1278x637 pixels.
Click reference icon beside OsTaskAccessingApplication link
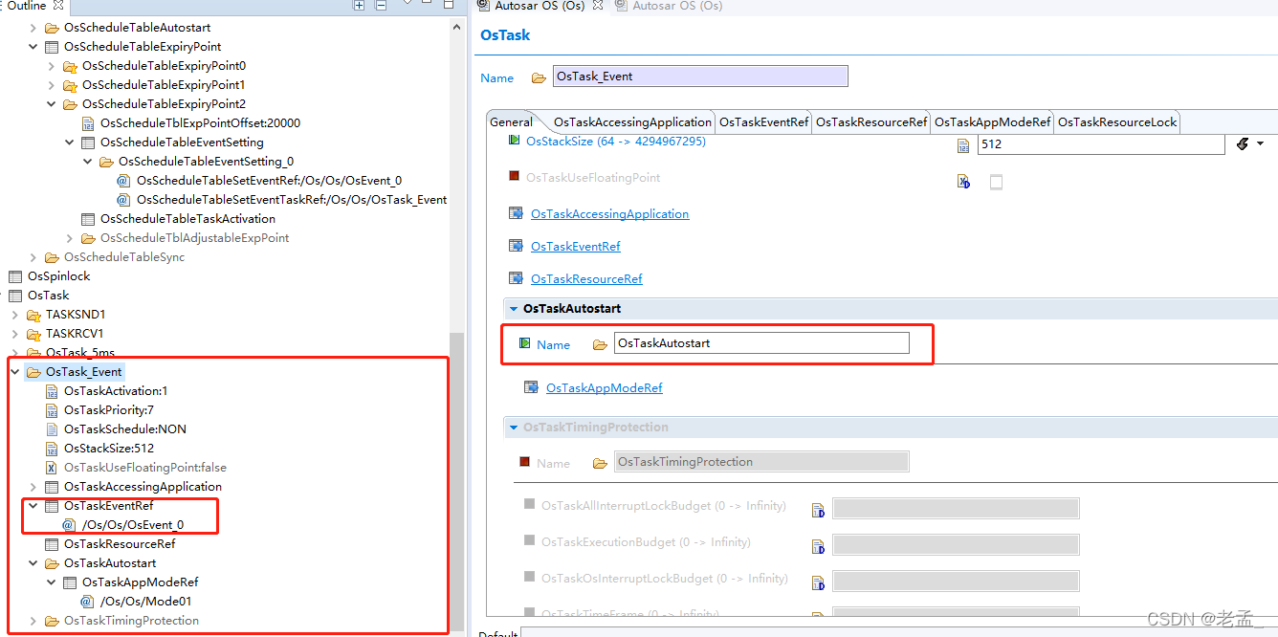(x=517, y=213)
